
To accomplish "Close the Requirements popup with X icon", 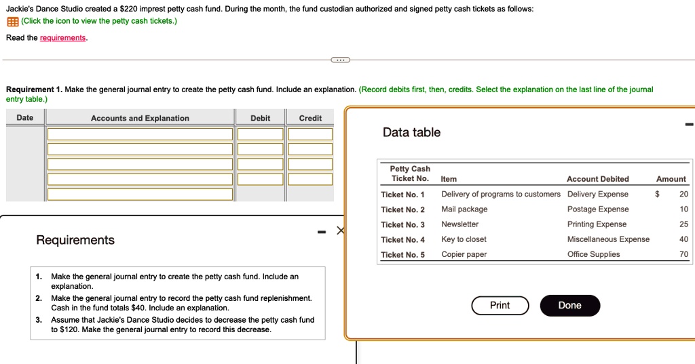I will click(x=340, y=230).
